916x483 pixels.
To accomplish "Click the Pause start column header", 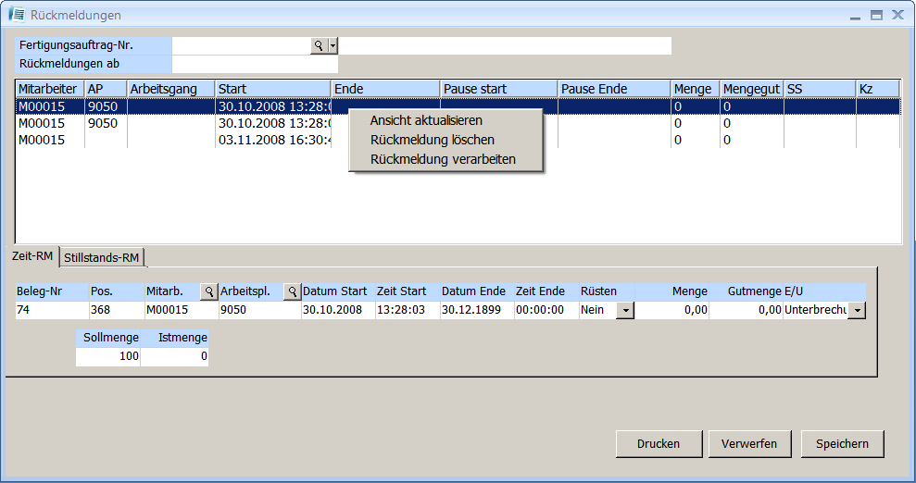I will [498, 89].
